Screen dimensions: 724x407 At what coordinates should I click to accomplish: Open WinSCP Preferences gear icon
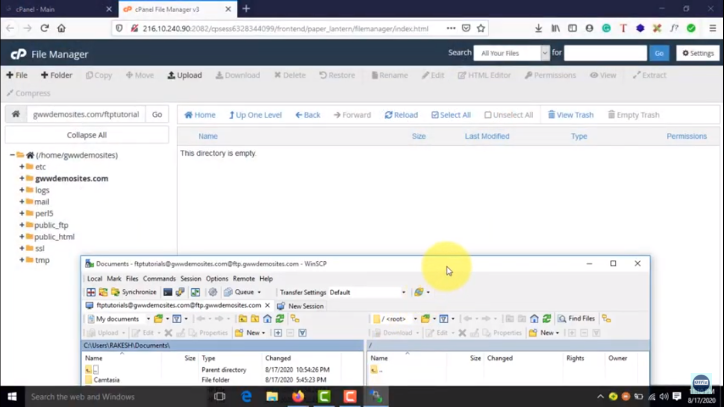213,292
